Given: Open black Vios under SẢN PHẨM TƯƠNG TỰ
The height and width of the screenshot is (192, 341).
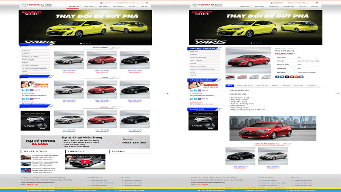Looking at the screenshot, I should coord(240,156).
